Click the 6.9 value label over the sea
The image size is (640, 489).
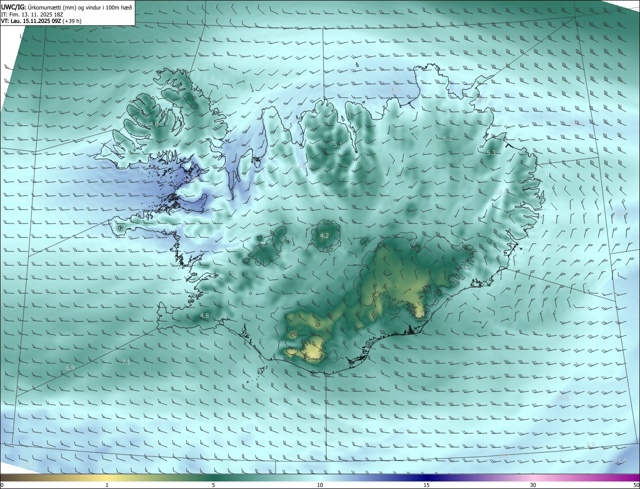pyautogui.click(x=70, y=367)
